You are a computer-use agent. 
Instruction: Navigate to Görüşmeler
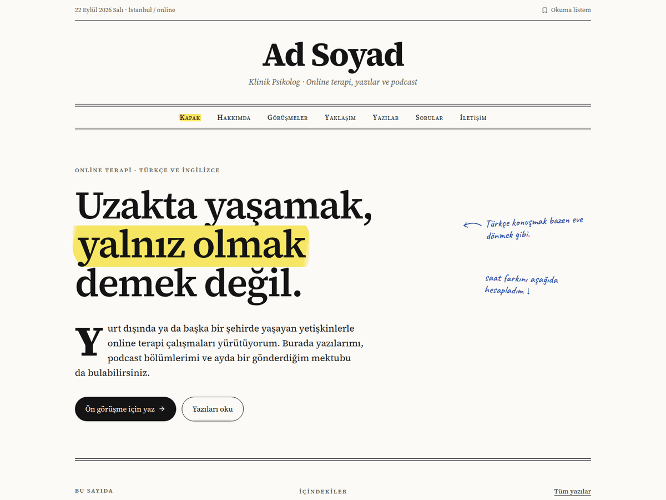pos(287,118)
